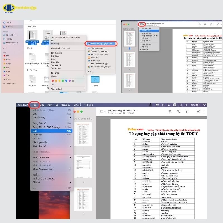Open the Chung folder icon
Screen dimensions: 223x223
[95, 80]
